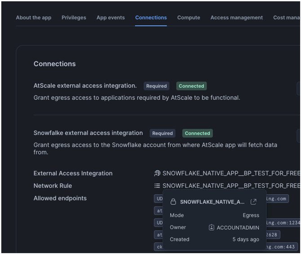This screenshot has height=254, width=301.
Task: Open the Cost management tab
Action: pyautogui.click(x=287, y=18)
